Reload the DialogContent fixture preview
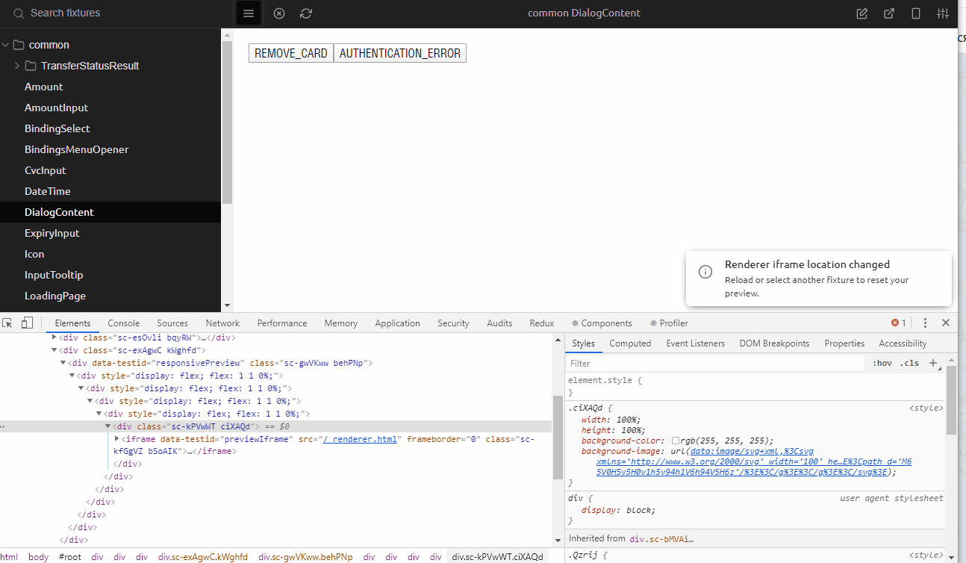This screenshot has width=966, height=563. click(305, 13)
